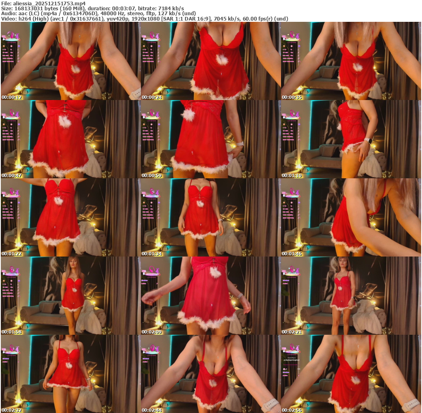Click the frame labeled 00:02:21
The height and width of the screenshot is (413, 422).
(x=351, y=296)
